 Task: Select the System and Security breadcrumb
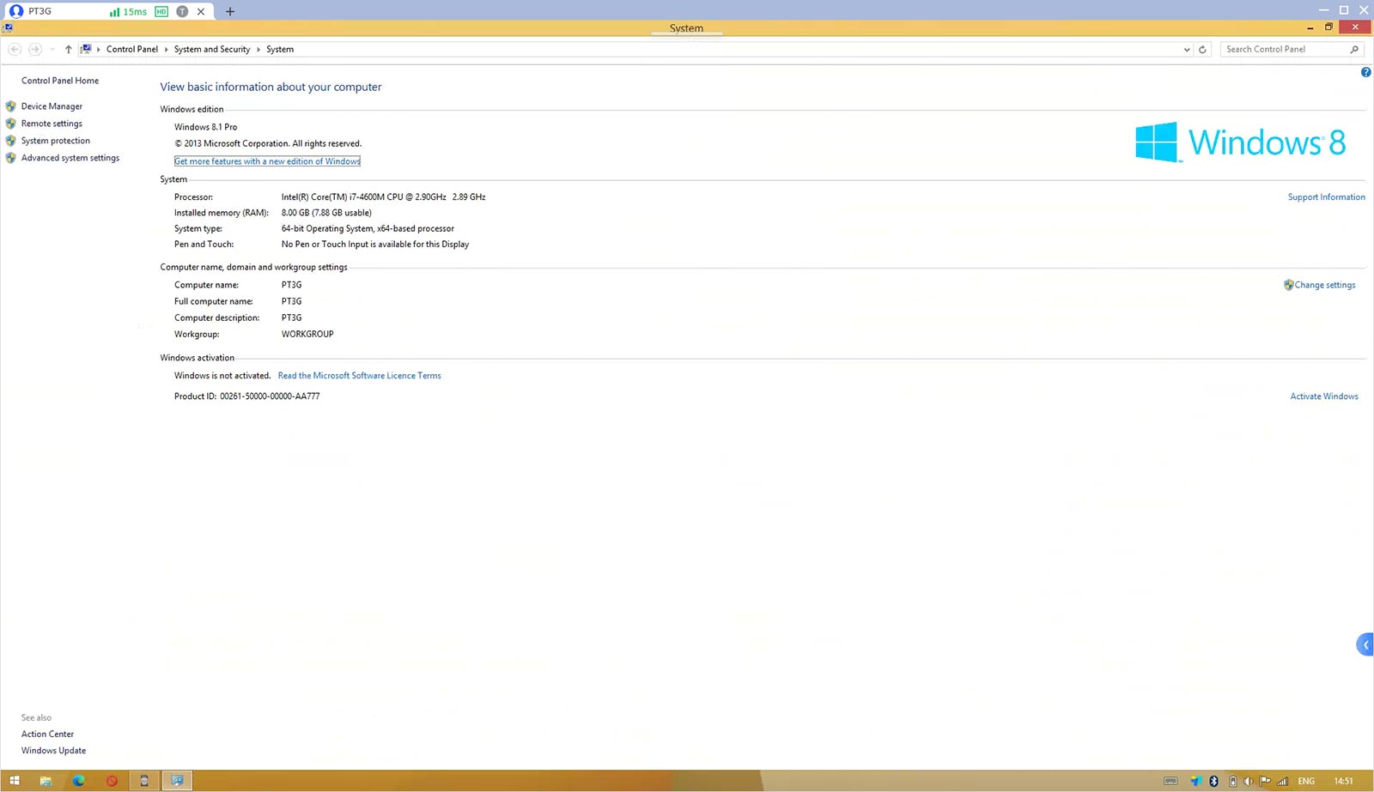(x=212, y=50)
